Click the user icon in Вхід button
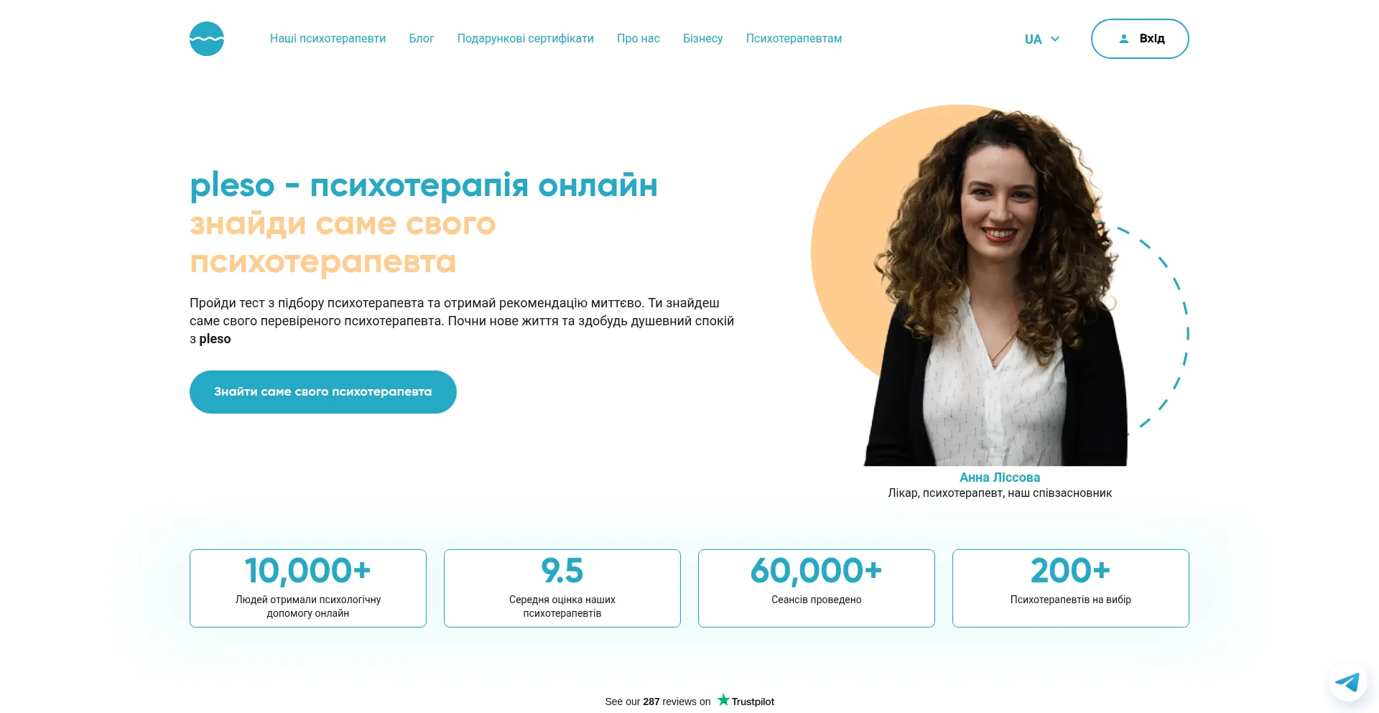Image resolution: width=1379 pixels, height=713 pixels. click(x=1124, y=39)
